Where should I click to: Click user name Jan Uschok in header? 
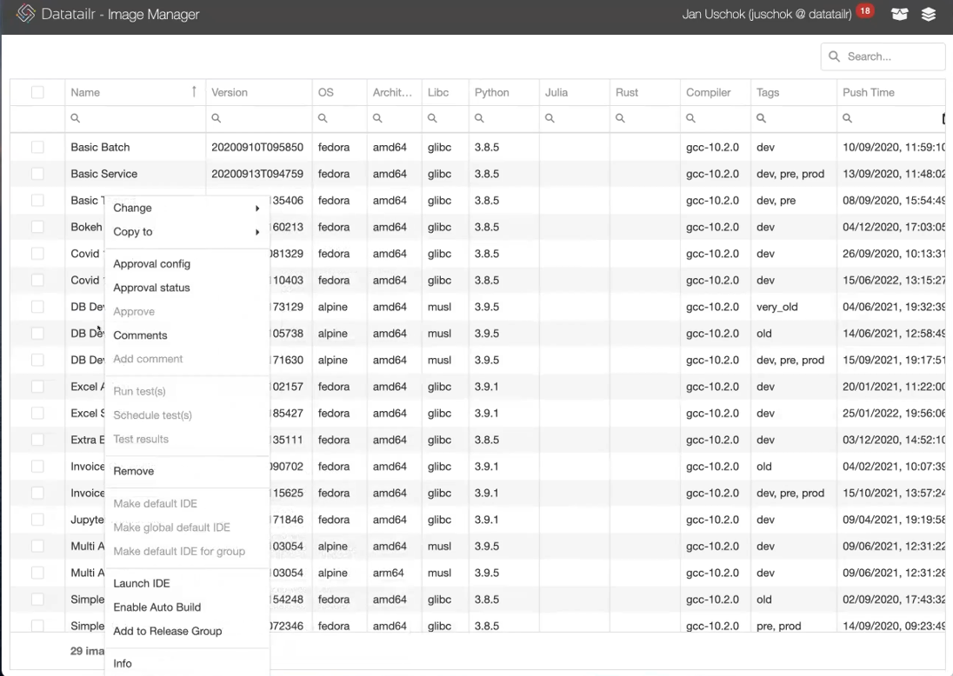click(x=766, y=14)
